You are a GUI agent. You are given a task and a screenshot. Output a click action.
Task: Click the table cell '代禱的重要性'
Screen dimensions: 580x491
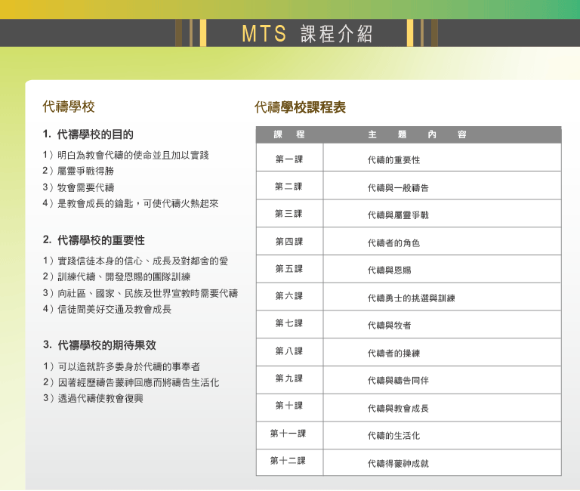coord(393,160)
